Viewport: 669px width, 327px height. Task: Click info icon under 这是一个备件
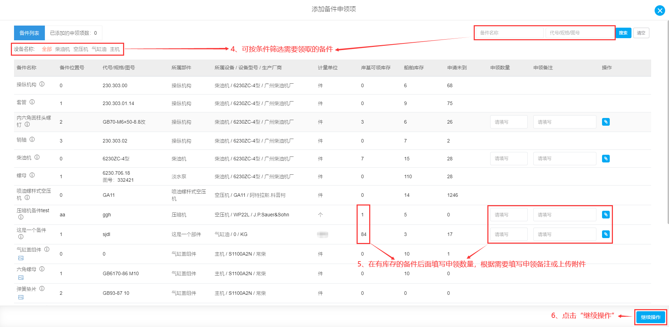point(21,237)
